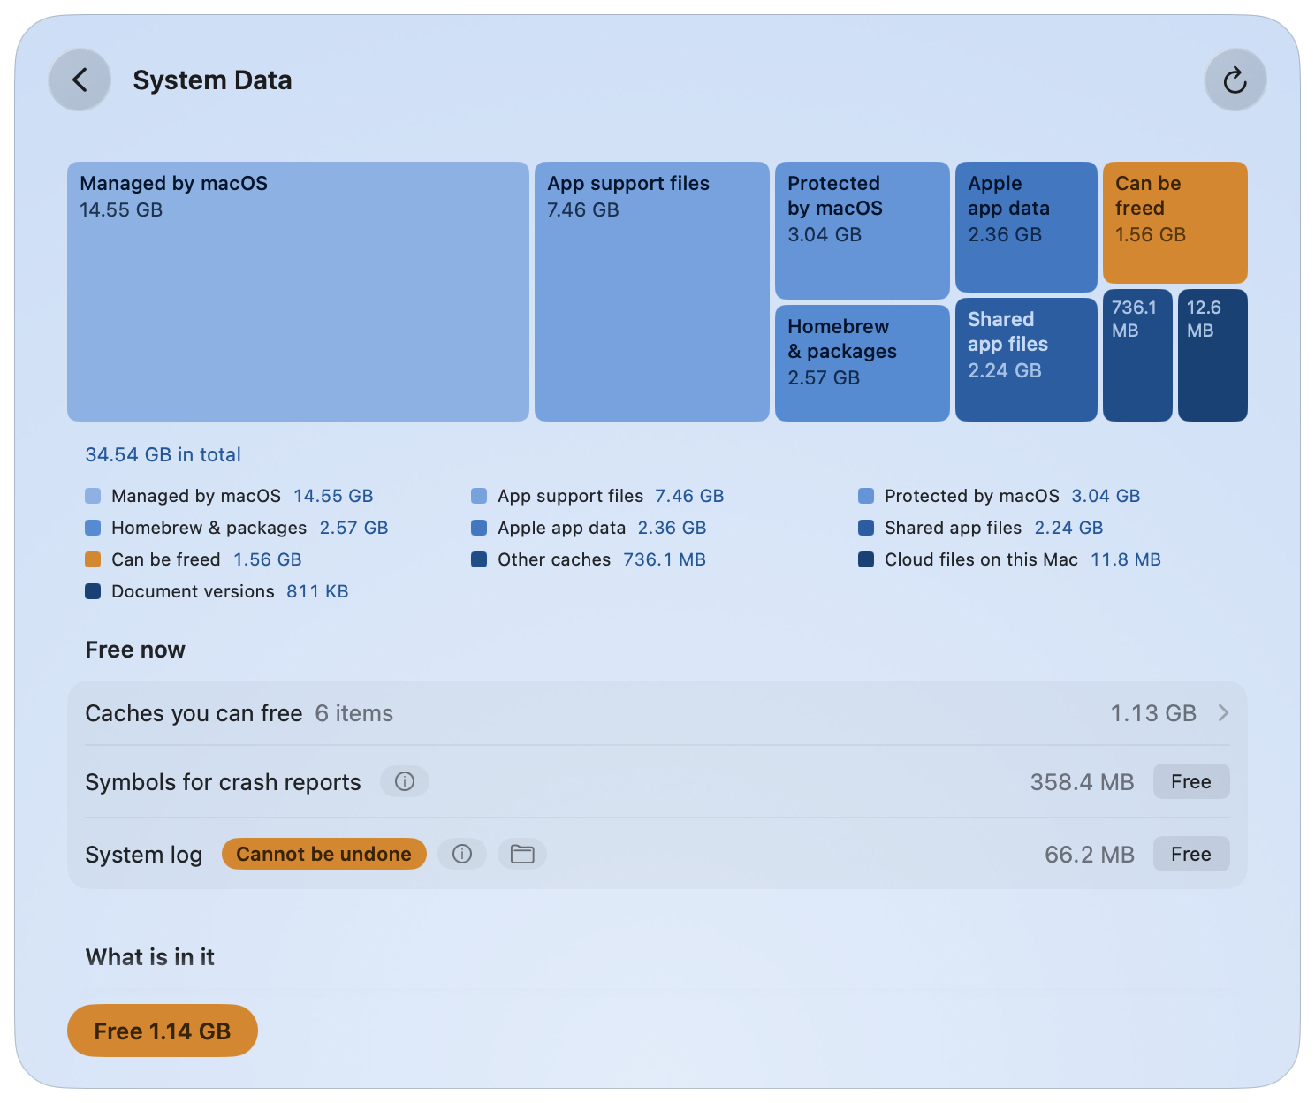Click Apple app data legend swatch
Screen dimensions: 1315x1103
pos(479,528)
